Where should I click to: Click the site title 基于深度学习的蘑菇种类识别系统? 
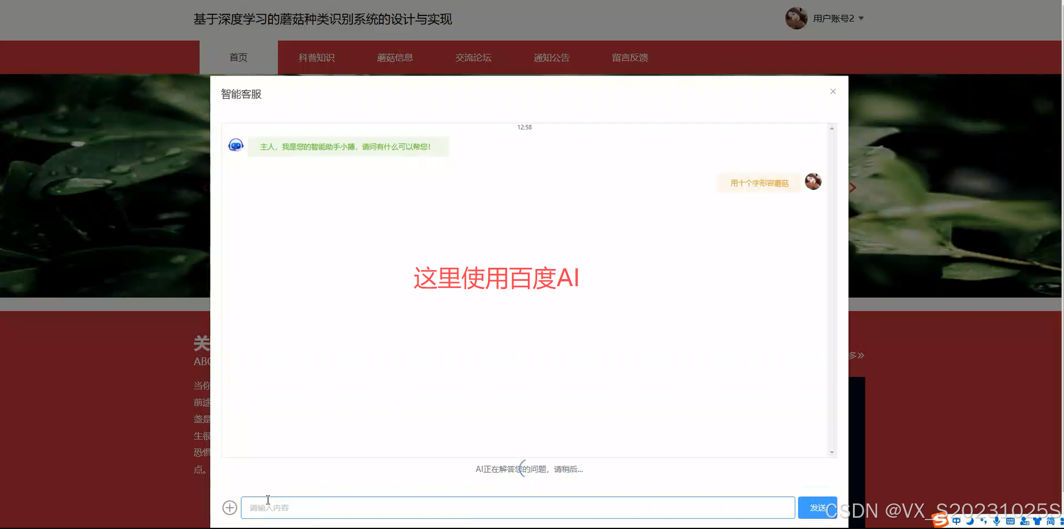[x=323, y=19]
